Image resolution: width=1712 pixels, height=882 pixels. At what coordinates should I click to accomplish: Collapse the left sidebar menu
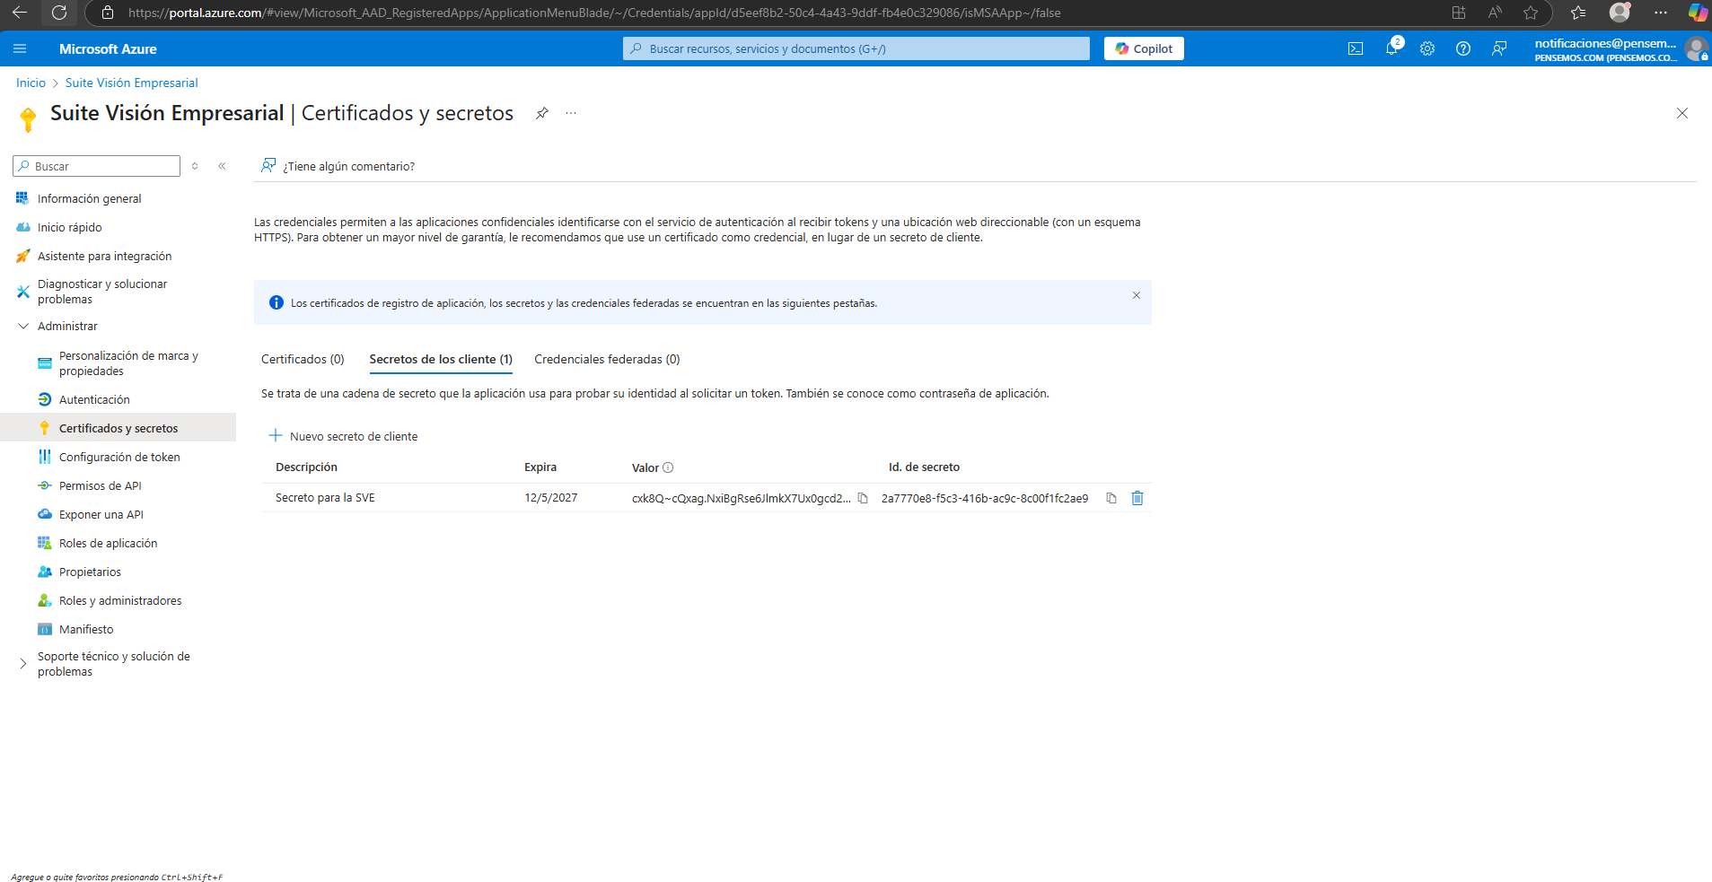[222, 166]
